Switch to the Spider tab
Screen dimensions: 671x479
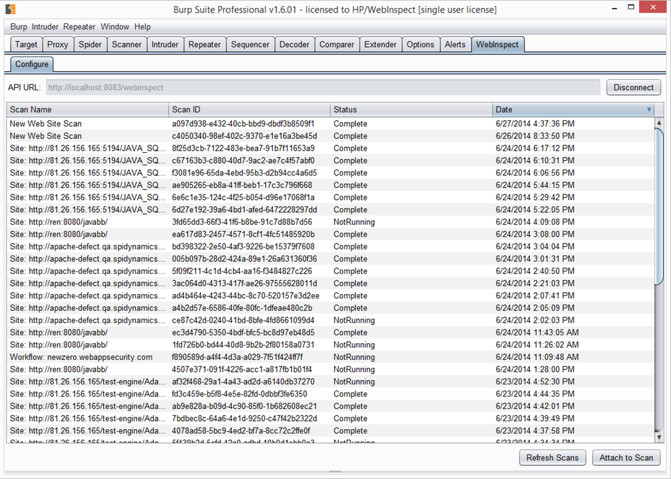[90, 45]
